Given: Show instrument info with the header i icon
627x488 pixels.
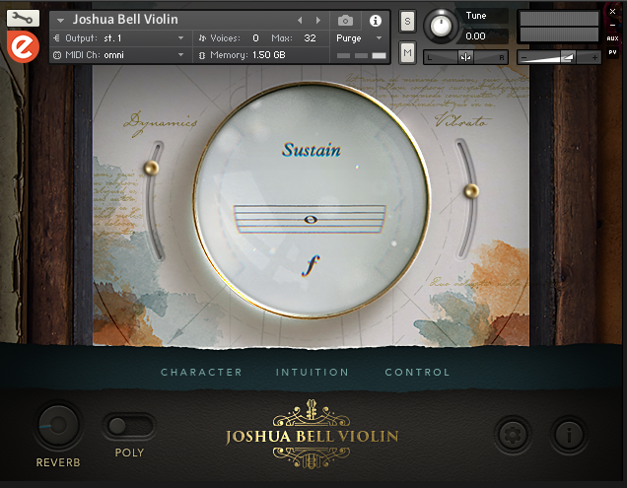Looking at the screenshot, I should tap(375, 21).
